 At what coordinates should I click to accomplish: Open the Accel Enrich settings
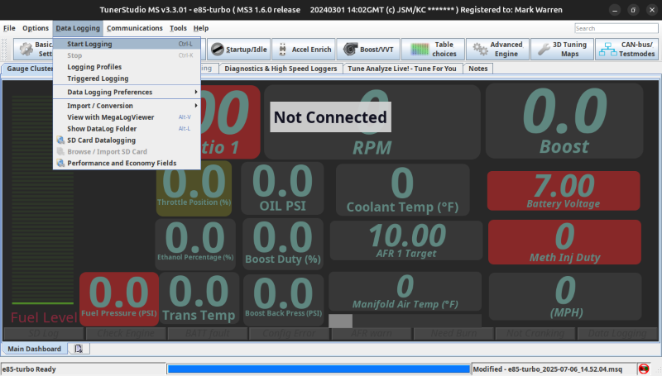pos(304,50)
